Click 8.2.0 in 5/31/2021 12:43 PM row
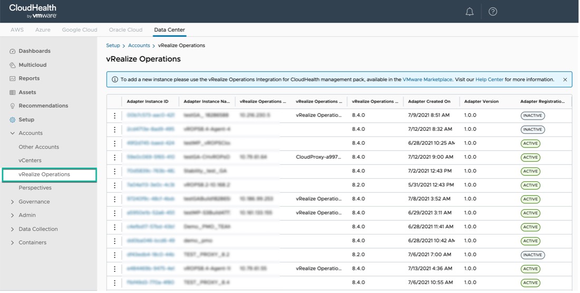The width and height of the screenshot is (580, 293). coord(359,185)
